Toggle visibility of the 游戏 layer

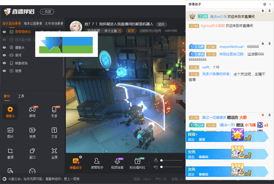(x=4, y=55)
